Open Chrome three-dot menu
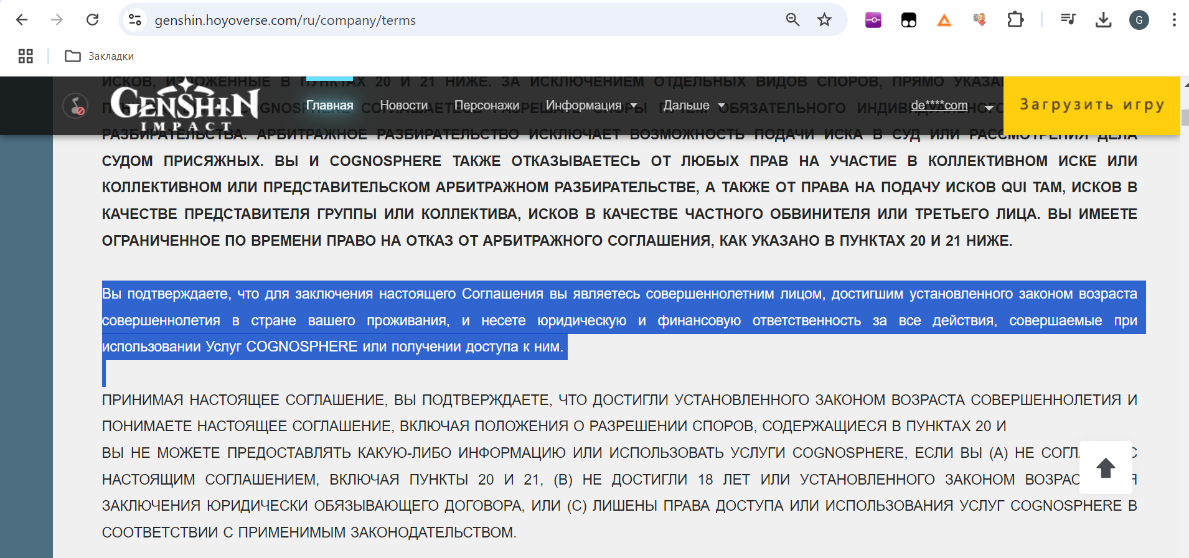 pos(1174,20)
